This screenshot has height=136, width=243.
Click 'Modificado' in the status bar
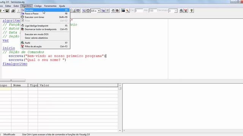coord(9,134)
